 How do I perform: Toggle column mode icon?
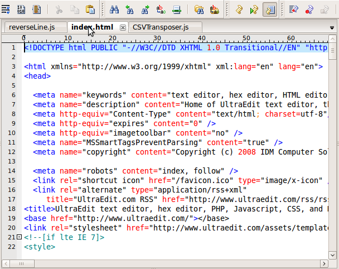(x=37, y=9)
